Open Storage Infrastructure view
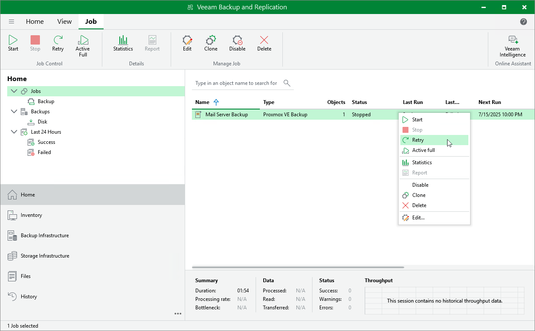Screen dimensions: 535x331 pyautogui.click(x=93, y=256)
